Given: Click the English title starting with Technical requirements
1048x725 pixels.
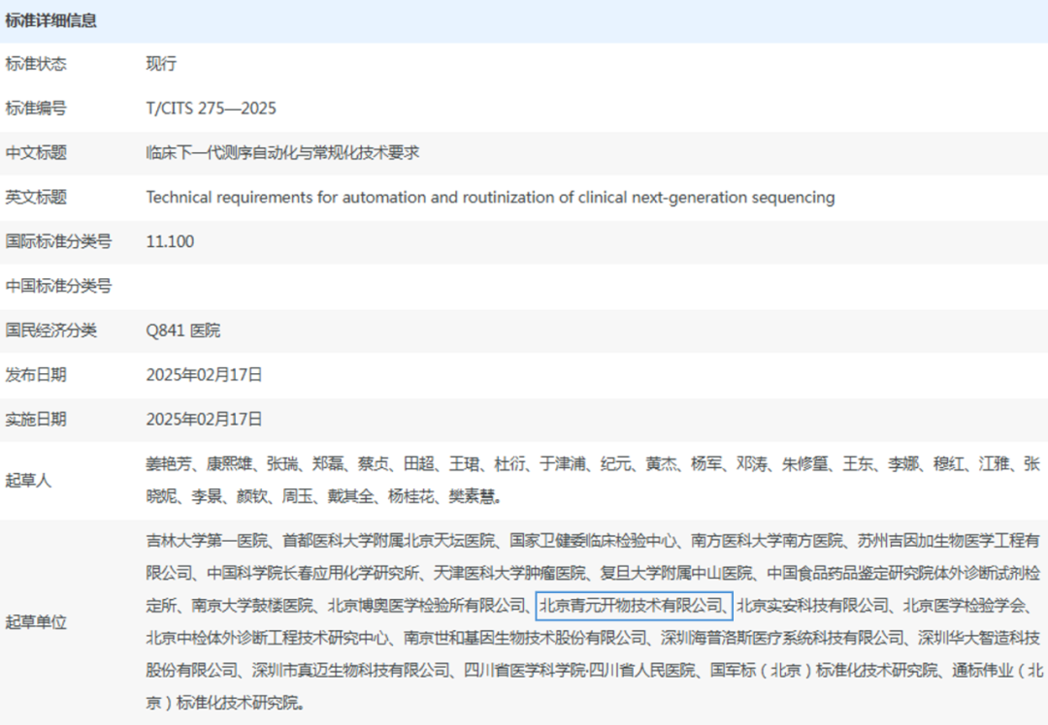Looking at the screenshot, I should point(491,198).
